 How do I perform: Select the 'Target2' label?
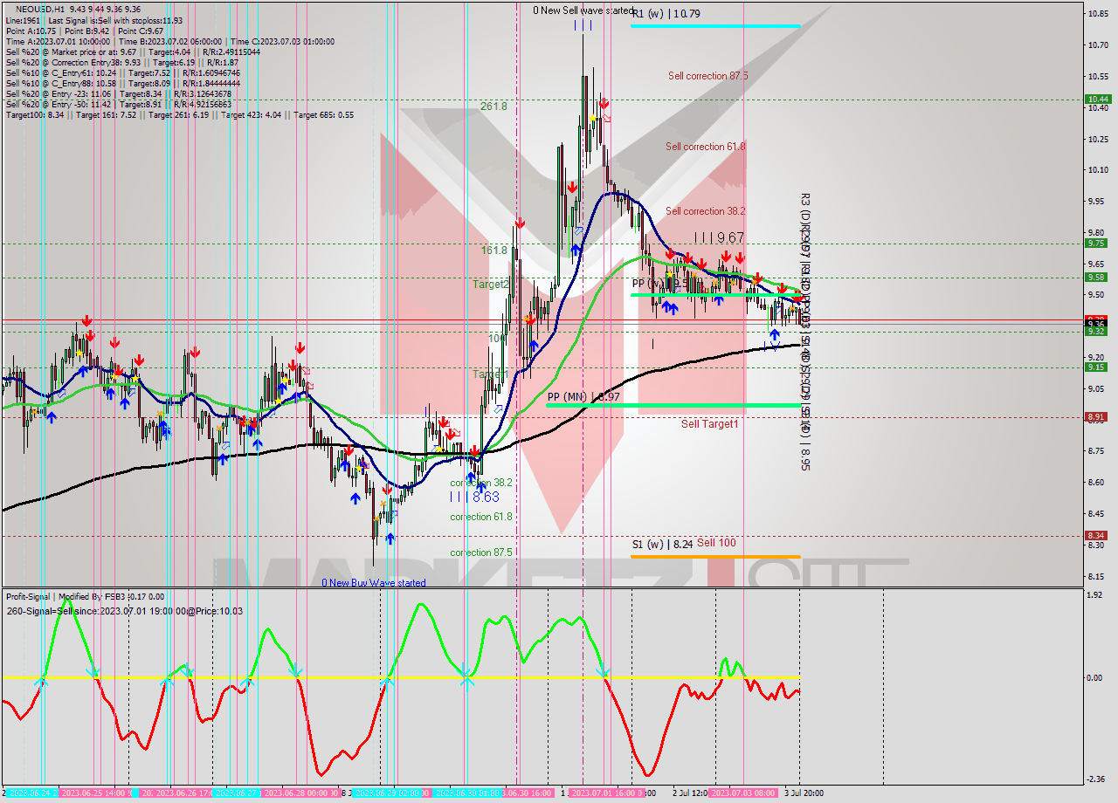tap(490, 285)
